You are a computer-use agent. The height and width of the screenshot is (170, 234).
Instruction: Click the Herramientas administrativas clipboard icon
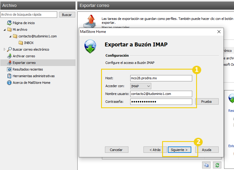[9, 76]
